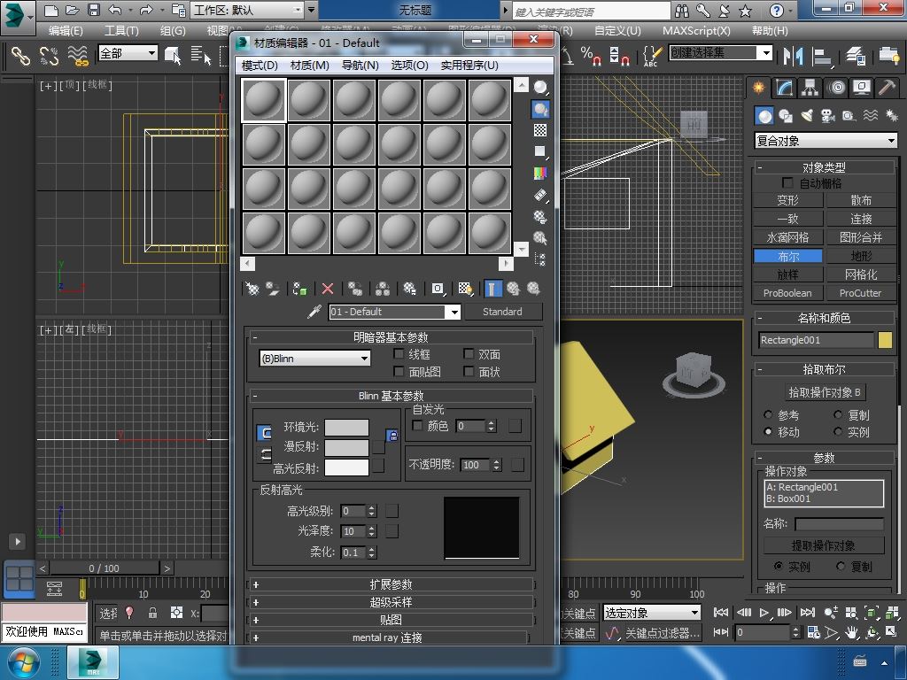Click the ProCutter object type button

(x=860, y=293)
